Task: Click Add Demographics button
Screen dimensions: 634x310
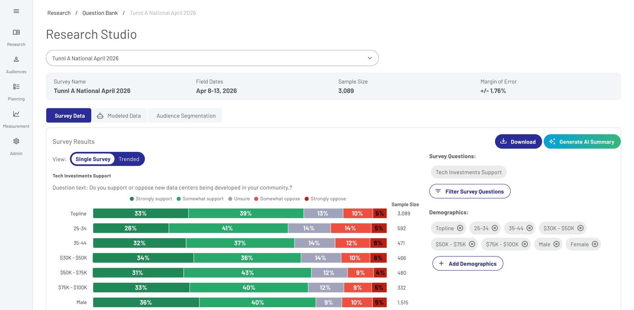Action: [x=468, y=263]
